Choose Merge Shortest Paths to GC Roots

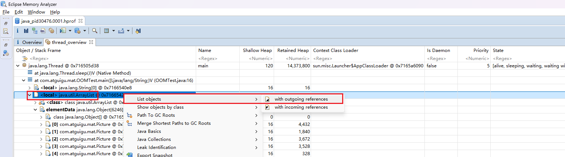click(x=192, y=123)
